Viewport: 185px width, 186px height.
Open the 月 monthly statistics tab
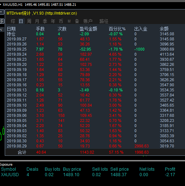click(37, 21)
